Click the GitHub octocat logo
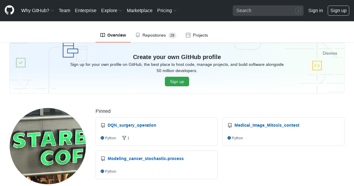This screenshot has width=354, height=186. (x=9, y=10)
